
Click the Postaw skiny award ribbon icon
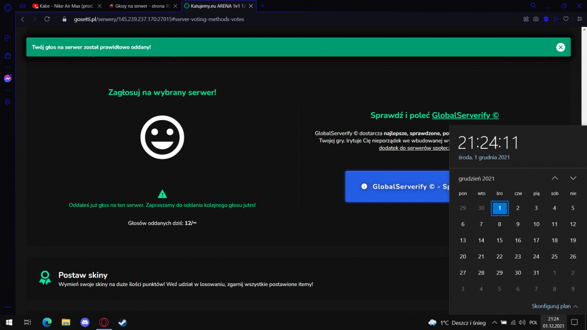click(45, 278)
